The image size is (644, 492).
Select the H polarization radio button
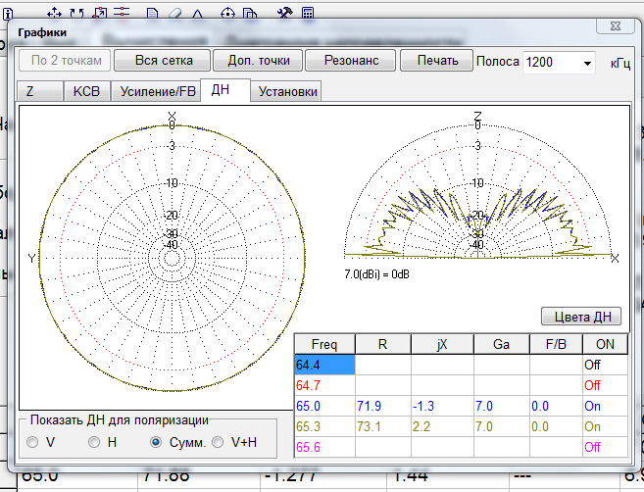pyautogui.click(x=94, y=442)
